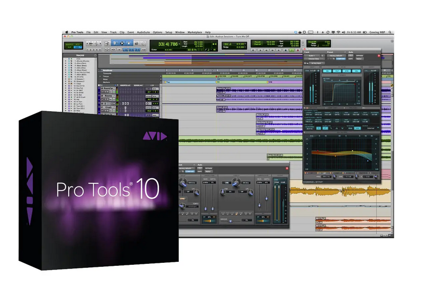Click BYPASS in the delay plugin window

point(208,168)
